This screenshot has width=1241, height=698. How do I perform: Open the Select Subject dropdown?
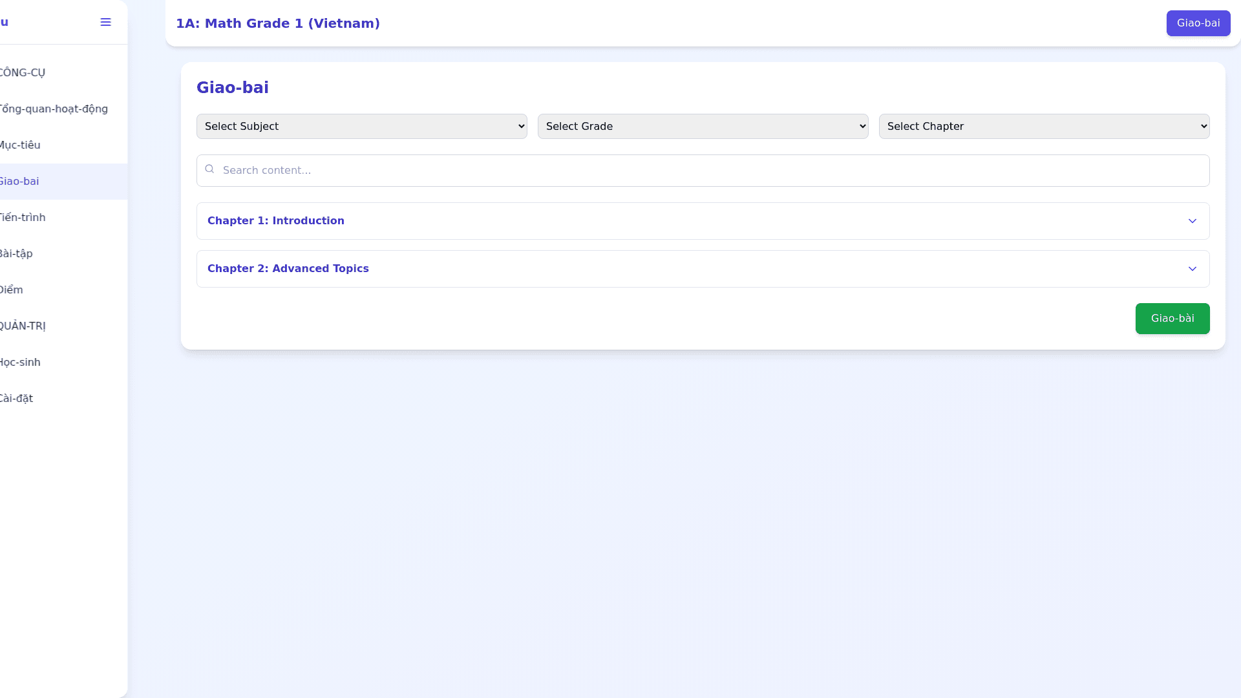point(361,127)
